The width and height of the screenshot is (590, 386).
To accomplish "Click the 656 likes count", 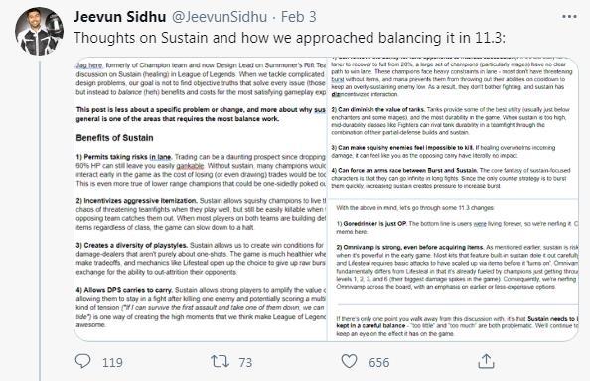I will pyautogui.click(x=378, y=363).
